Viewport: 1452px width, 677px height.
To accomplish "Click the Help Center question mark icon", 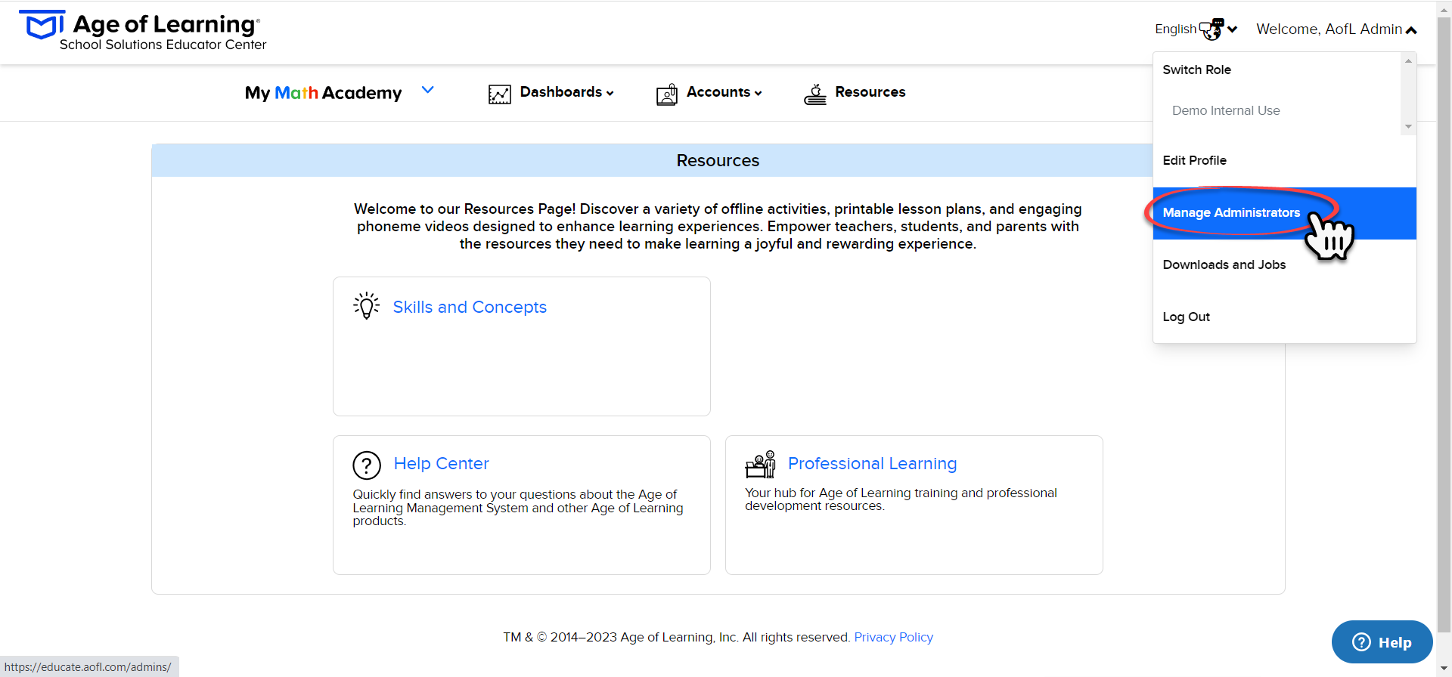I will pyautogui.click(x=367, y=465).
